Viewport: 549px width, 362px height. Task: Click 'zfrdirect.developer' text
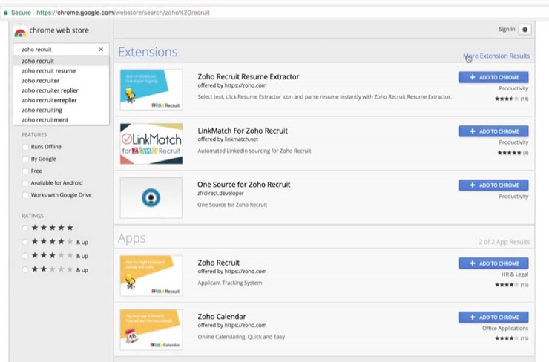click(220, 194)
